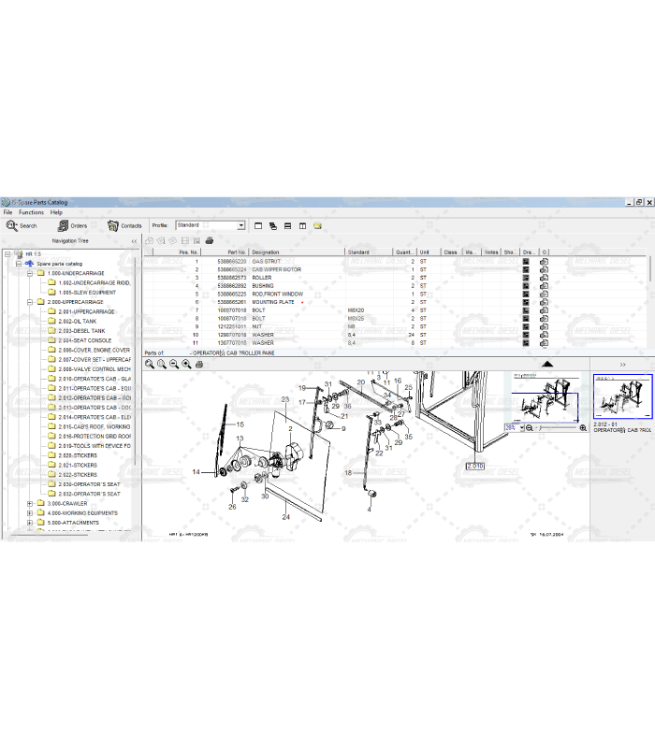Open the Help menu
This screenshot has height=748, width=655.
point(56,212)
